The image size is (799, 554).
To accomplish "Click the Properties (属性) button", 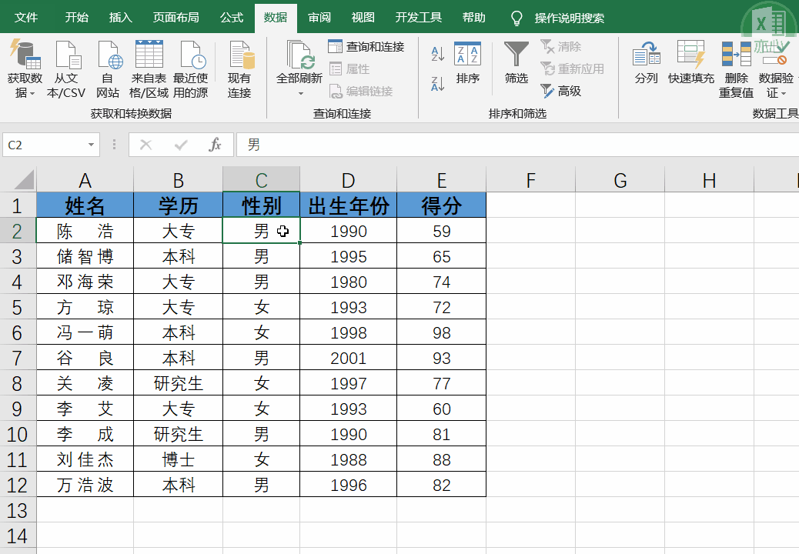I will tap(349, 68).
